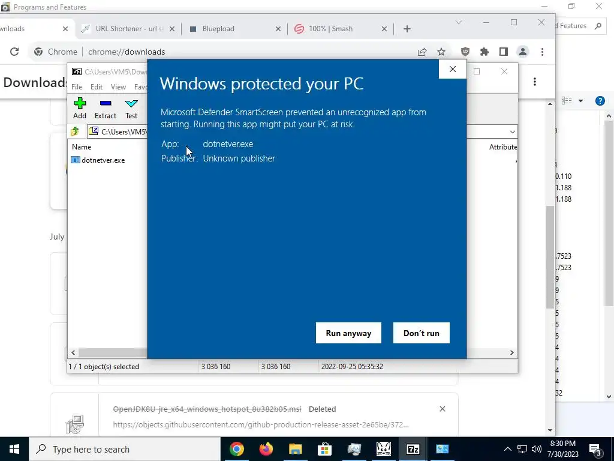Click the Name column header in 7-Zip

click(82, 147)
